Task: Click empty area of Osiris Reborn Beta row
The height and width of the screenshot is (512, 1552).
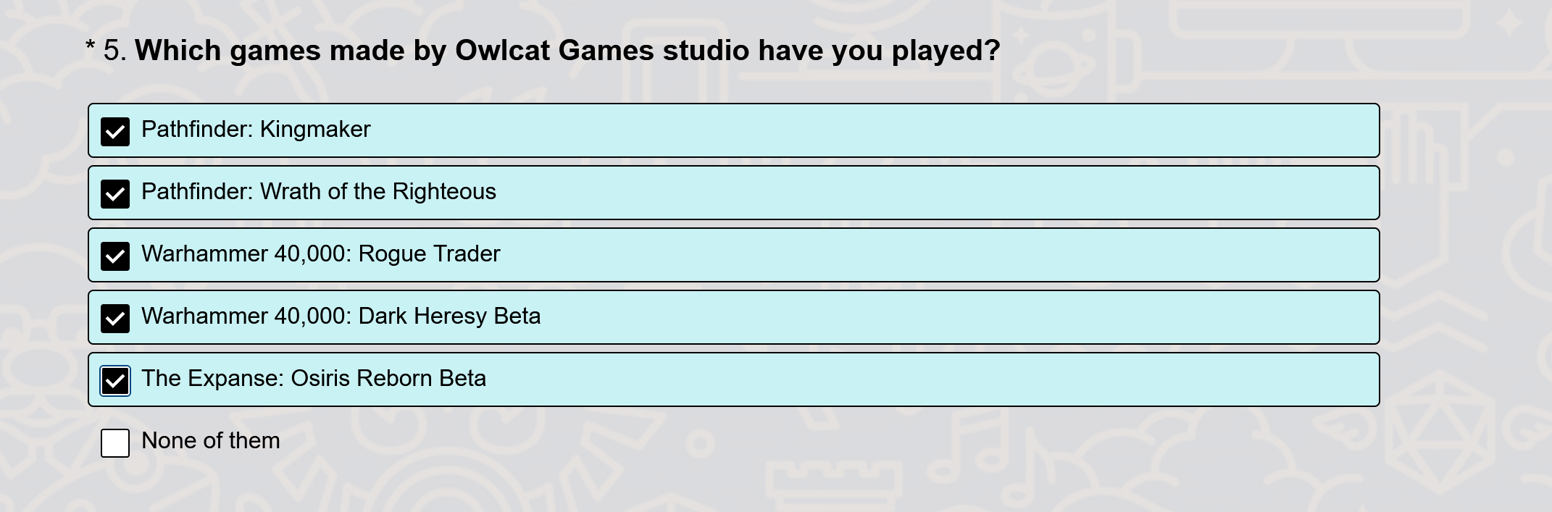Action: coord(927,379)
